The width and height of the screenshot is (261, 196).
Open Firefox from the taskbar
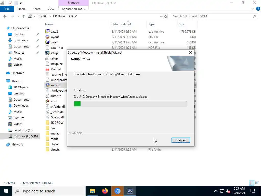click(105, 191)
